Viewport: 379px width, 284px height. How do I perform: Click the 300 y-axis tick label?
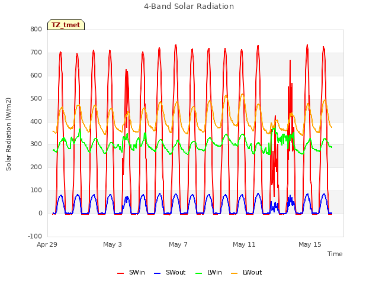point(36,144)
